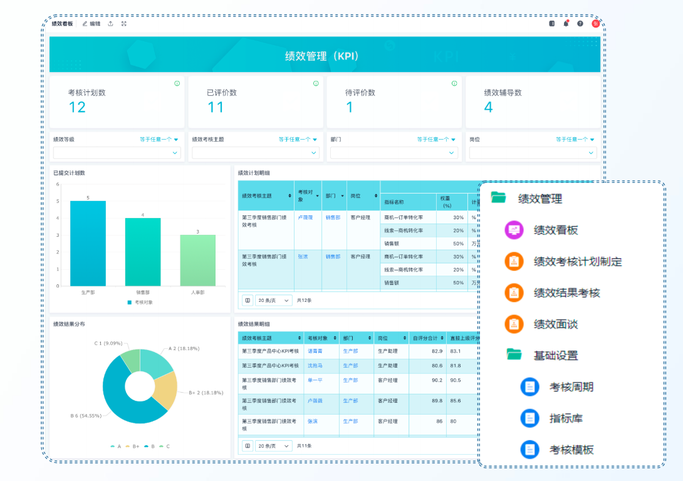
Task: Click the 销售部 bar in the chart
Action: point(143,252)
